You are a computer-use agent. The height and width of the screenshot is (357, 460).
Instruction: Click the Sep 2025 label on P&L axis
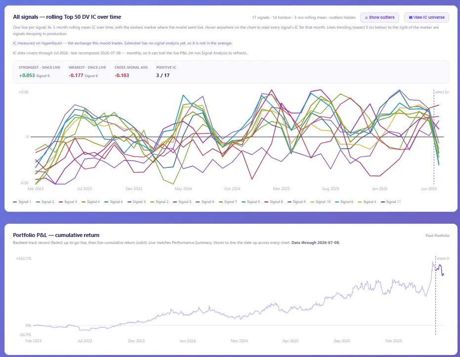342,341
